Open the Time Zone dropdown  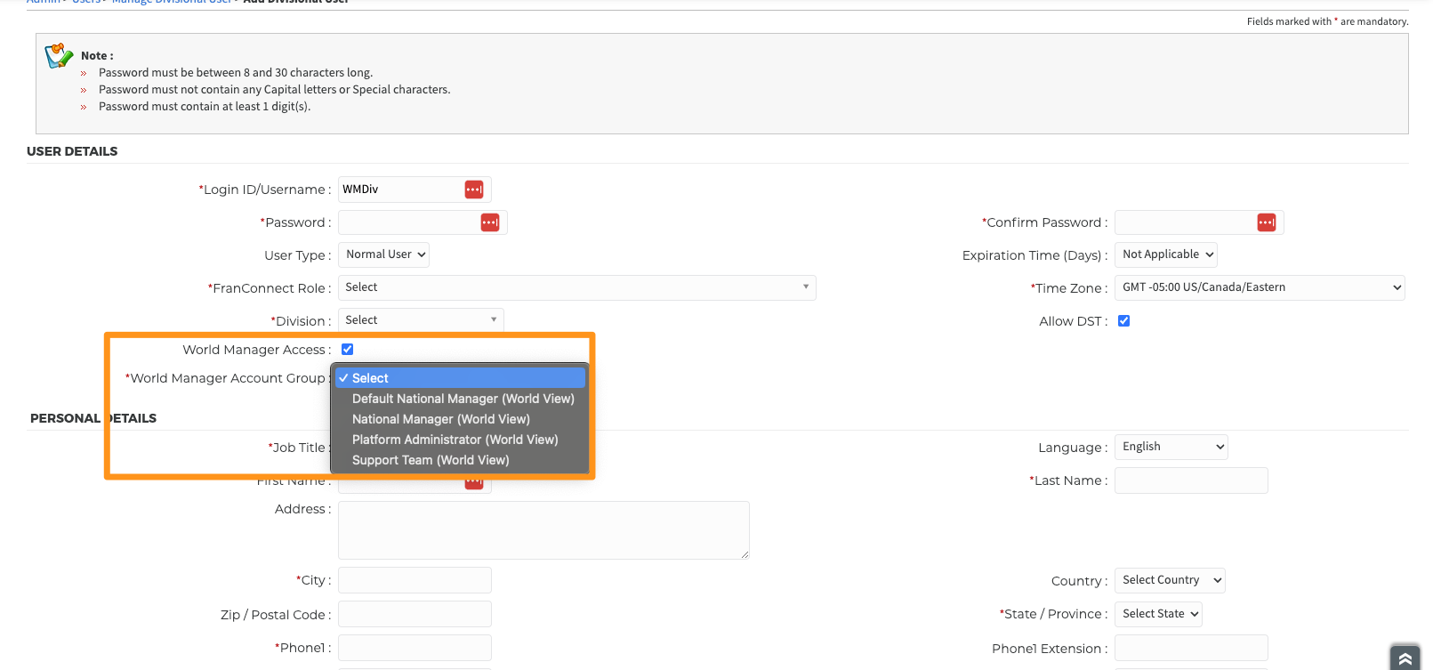coord(1260,287)
